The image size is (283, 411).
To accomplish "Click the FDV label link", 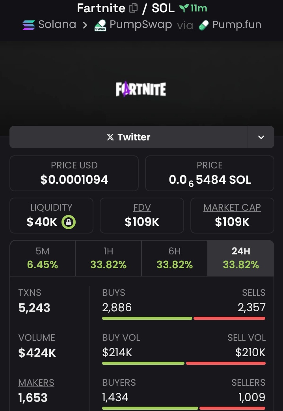I will coord(142,207).
